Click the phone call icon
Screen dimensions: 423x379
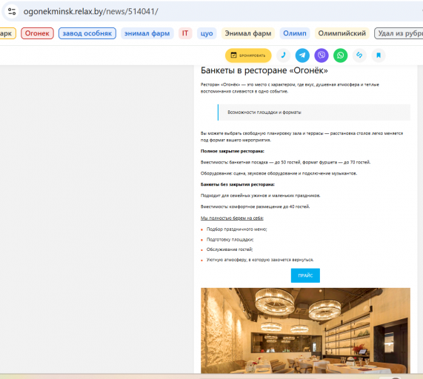283,56
